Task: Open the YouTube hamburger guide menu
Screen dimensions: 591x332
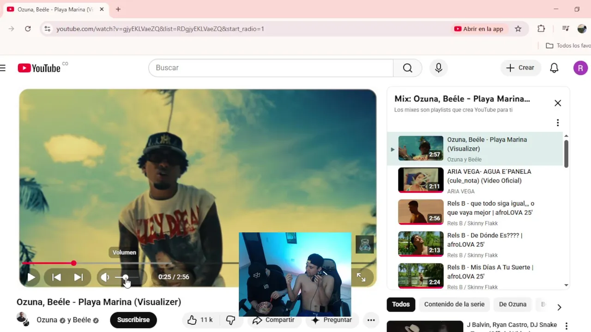Action: pyautogui.click(x=3, y=68)
